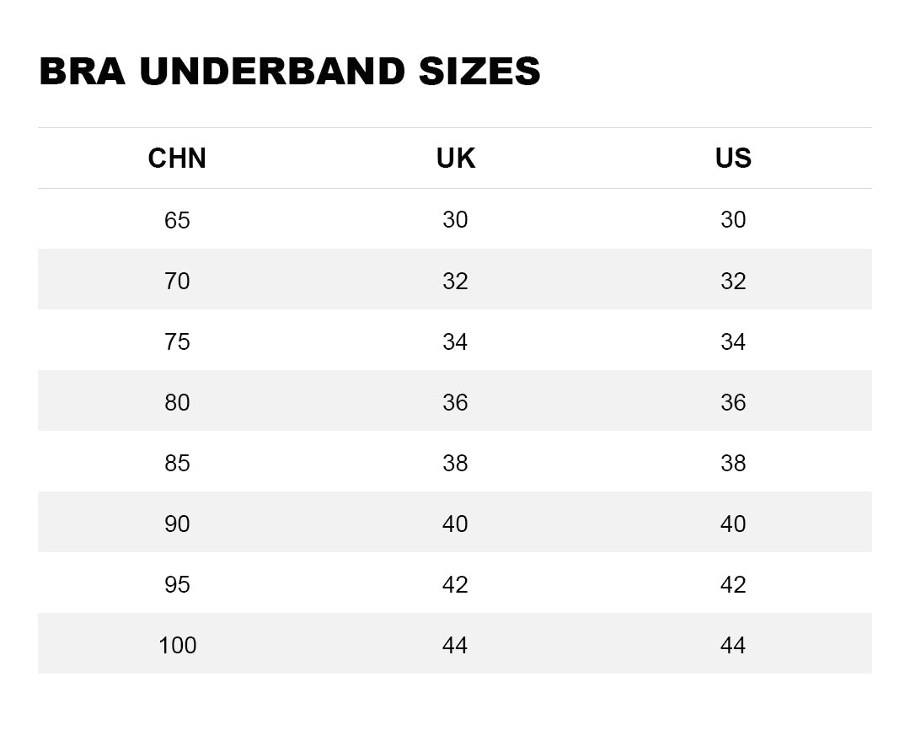910x752 pixels.
Task: Click 44 in the UK column
Action: click(455, 645)
